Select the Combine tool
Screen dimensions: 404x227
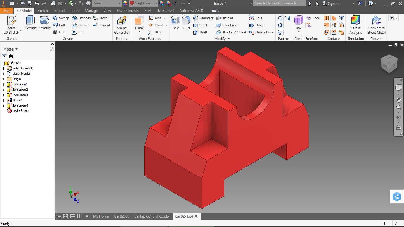point(227,25)
